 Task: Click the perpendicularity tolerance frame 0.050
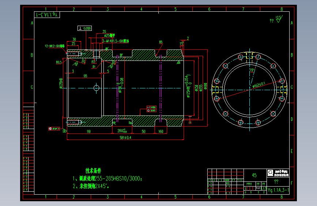[x=84, y=28]
